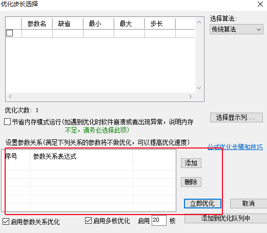Click the 立即优化 button

tap(202, 203)
